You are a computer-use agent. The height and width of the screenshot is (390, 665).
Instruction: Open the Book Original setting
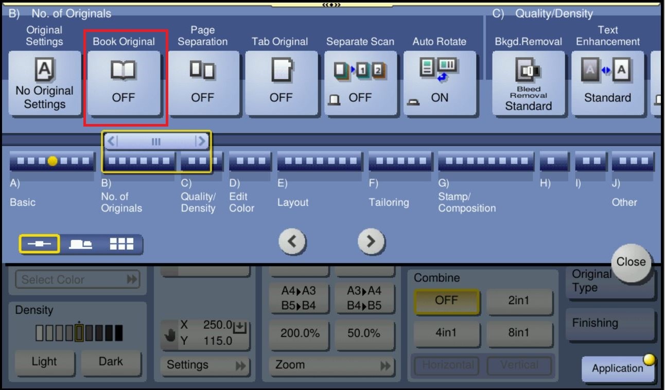(124, 82)
